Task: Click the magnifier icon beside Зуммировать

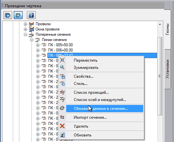Action: (x=62, y=67)
